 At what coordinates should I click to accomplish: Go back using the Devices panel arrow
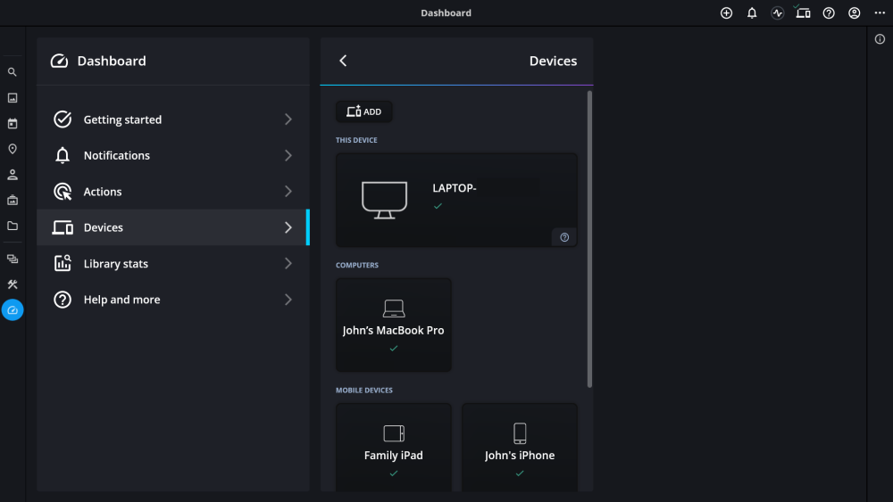tap(343, 61)
